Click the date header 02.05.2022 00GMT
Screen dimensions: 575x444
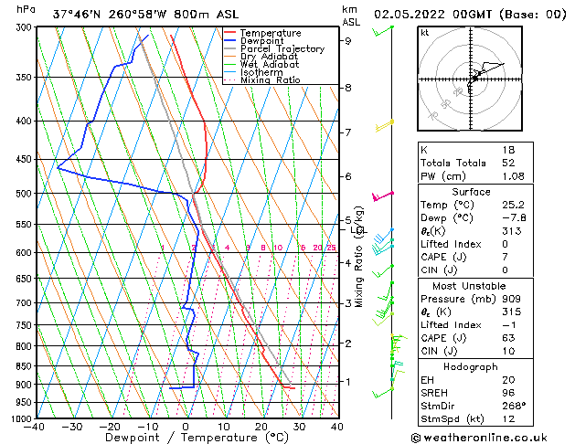pos(432,15)
